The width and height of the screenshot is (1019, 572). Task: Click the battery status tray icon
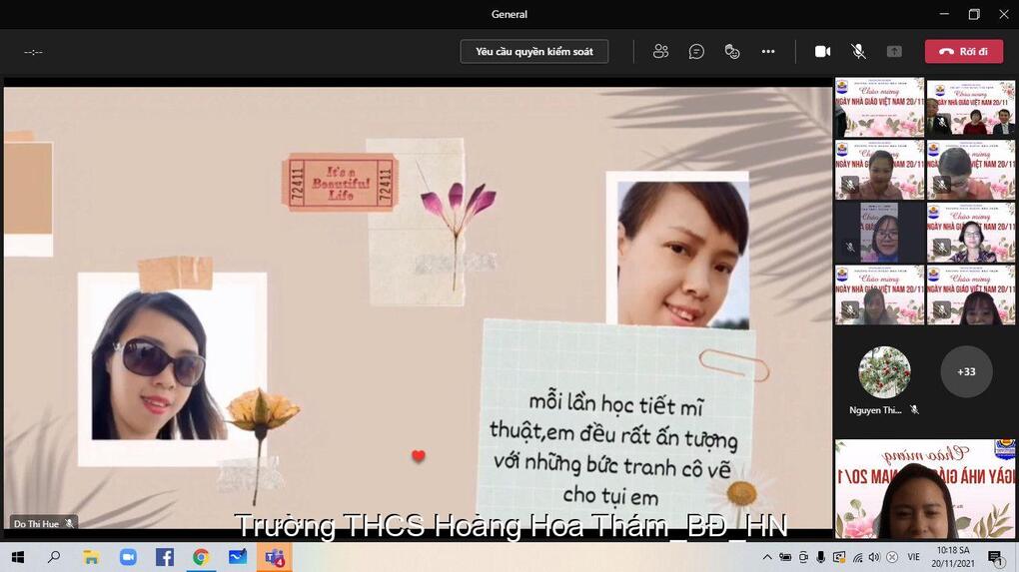tap(785, 557)
